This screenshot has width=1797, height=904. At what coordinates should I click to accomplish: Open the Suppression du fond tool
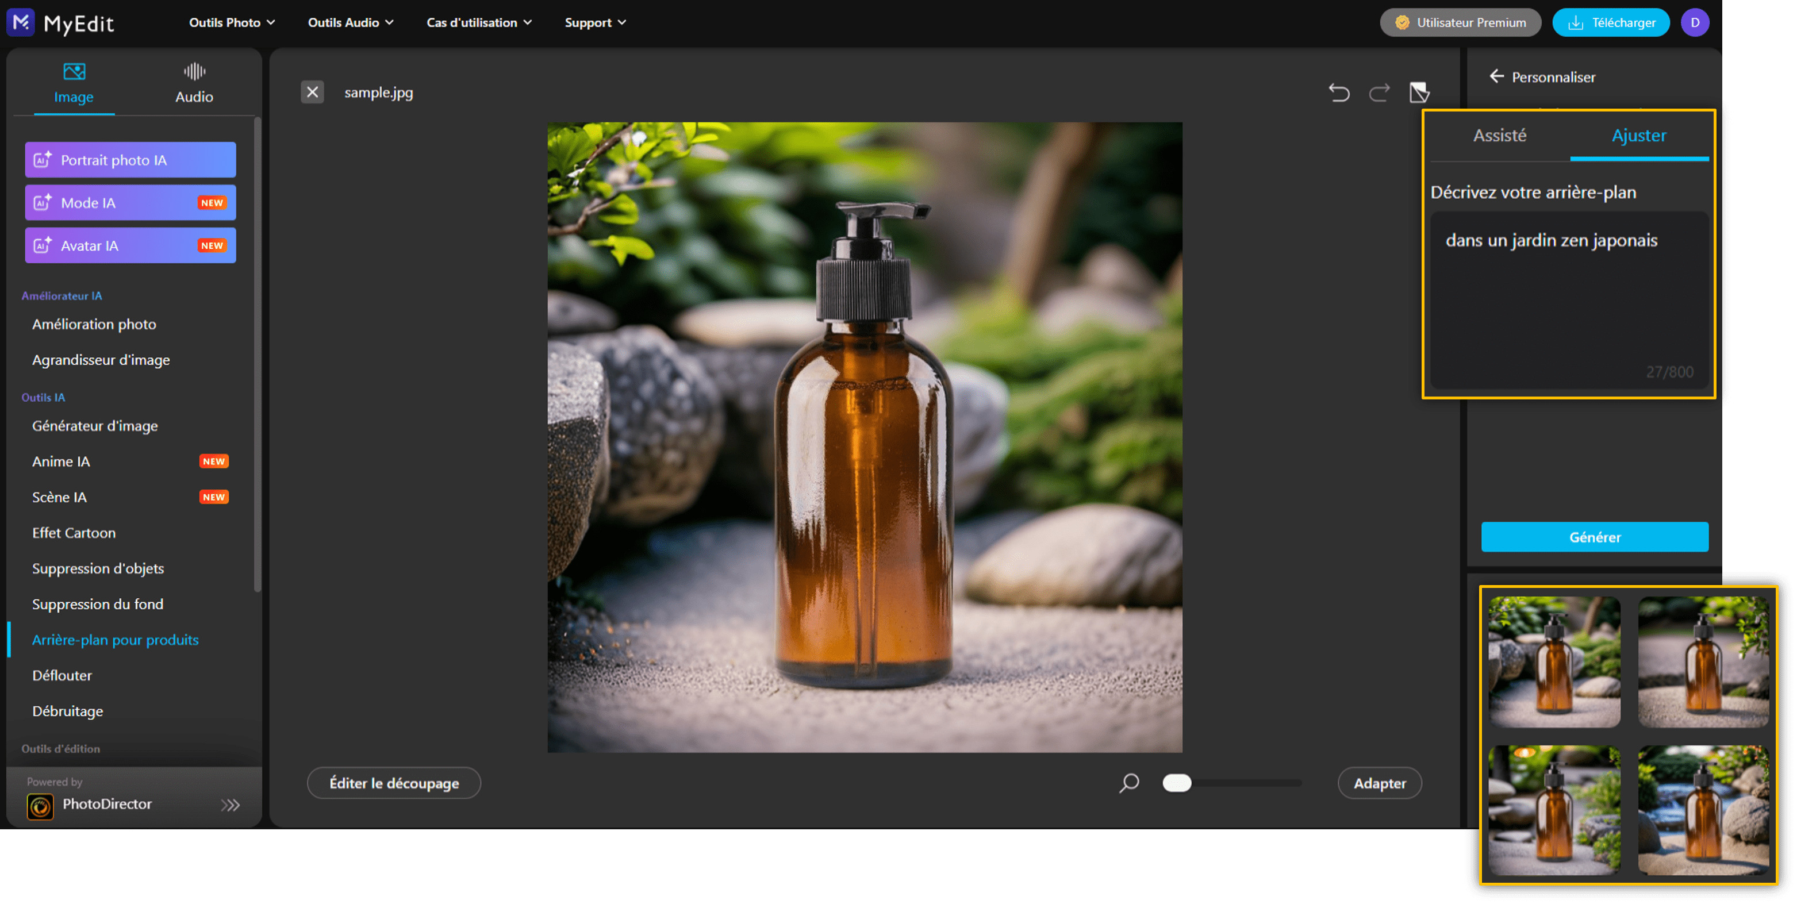coord(98,604)
